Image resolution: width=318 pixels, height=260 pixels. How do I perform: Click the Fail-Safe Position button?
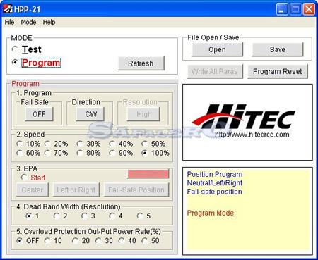(136, 190)
